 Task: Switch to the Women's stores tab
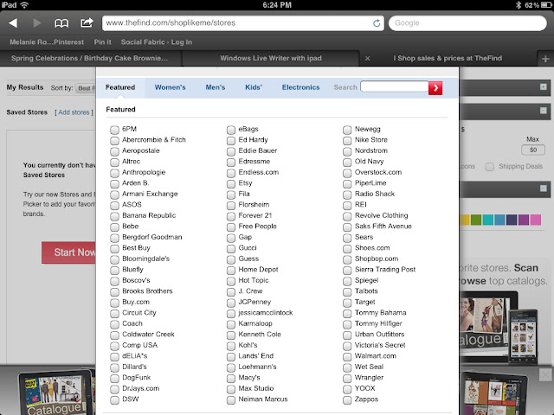(170, 87)
